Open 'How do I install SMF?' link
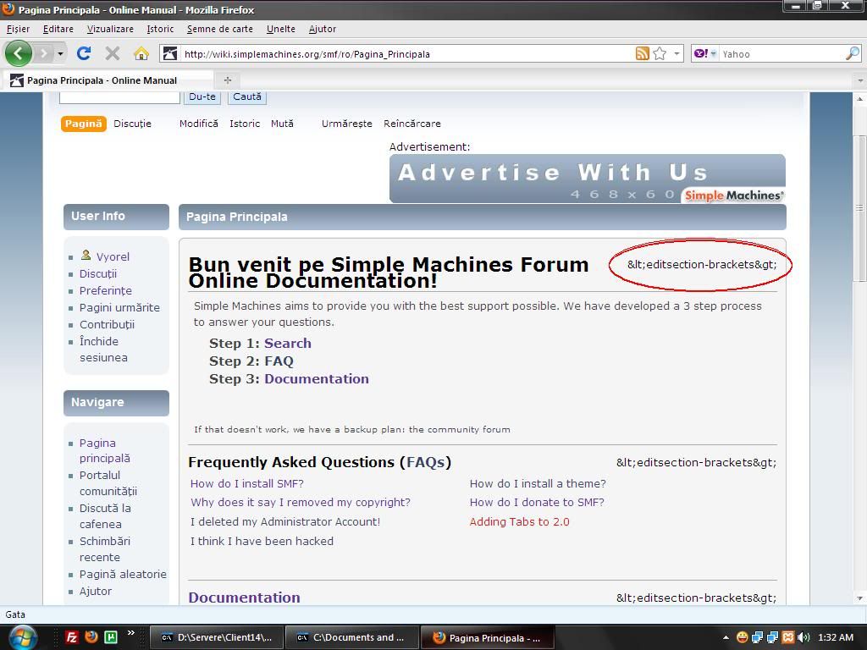Screen dimensions: 867x650 click(x=247, y=483)
